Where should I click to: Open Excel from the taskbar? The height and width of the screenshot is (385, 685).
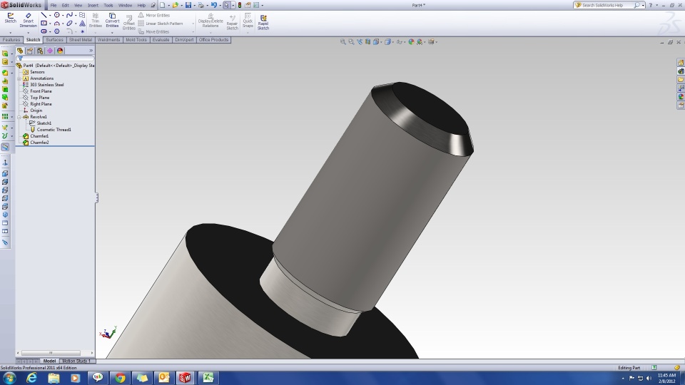(208, 378)
